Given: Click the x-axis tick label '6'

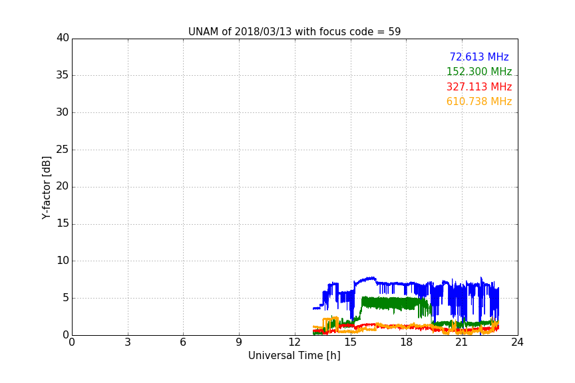Looking at the screenshot, I should click(184, 342).
